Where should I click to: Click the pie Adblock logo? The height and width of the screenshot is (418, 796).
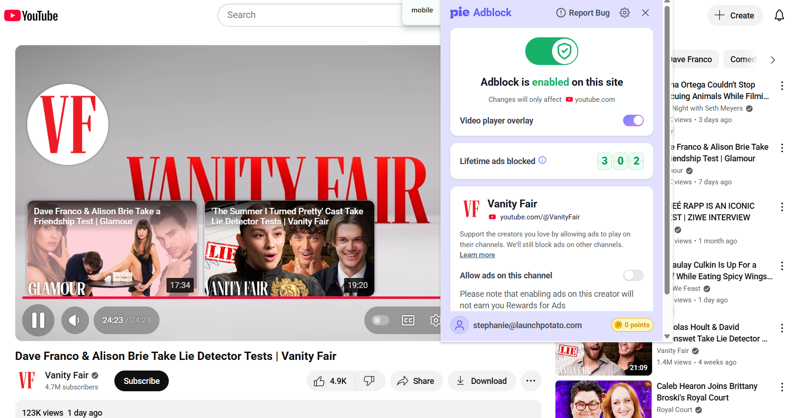click(481, 12)
